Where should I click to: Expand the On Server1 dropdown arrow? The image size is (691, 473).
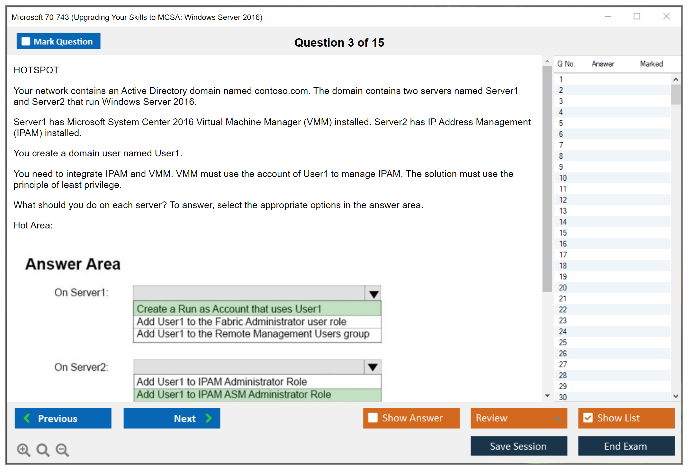click(373, 293)
